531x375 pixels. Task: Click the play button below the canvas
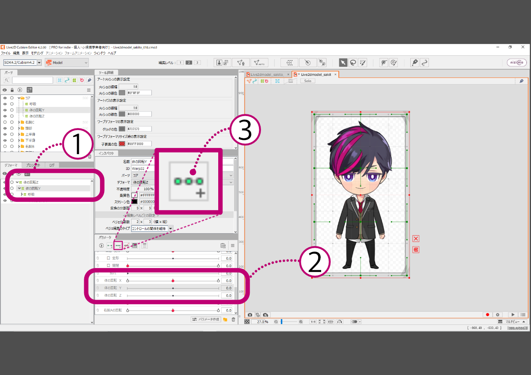pos(513,315)
